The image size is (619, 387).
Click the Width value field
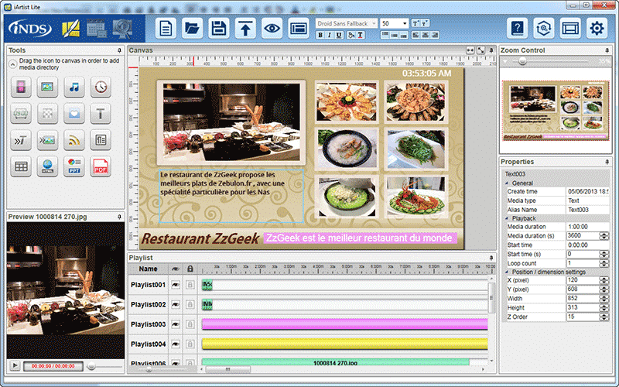[x=583, y=299]
